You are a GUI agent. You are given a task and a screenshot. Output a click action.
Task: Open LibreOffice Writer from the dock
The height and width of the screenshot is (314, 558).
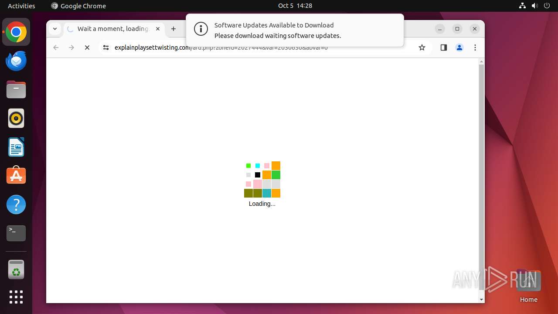pos(16,147)
